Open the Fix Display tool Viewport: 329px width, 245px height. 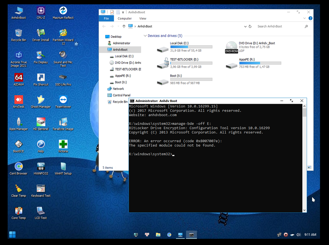pyautogui.click(x=41, y=58)
